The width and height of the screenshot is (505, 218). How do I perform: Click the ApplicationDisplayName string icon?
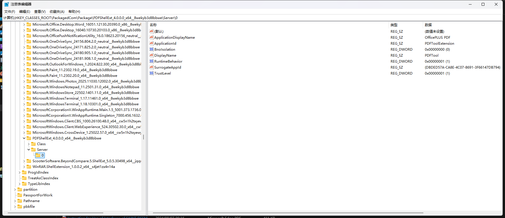tap(151, 37)
